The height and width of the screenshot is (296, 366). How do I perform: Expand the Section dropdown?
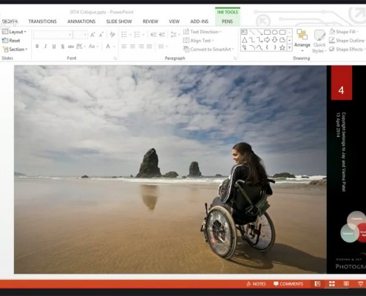click(x=15, y=50)
